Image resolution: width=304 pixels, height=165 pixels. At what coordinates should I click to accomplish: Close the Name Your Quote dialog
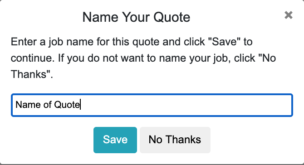(x=289, y=15)
